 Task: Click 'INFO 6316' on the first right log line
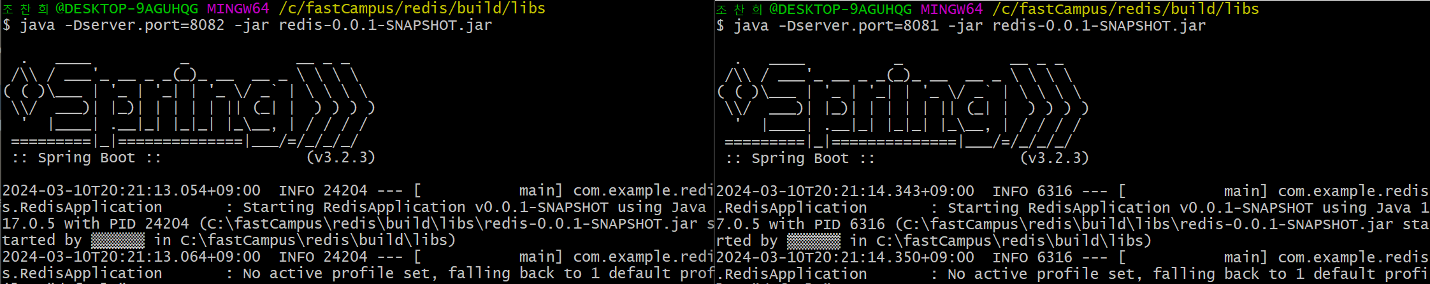click(1032, 191)
